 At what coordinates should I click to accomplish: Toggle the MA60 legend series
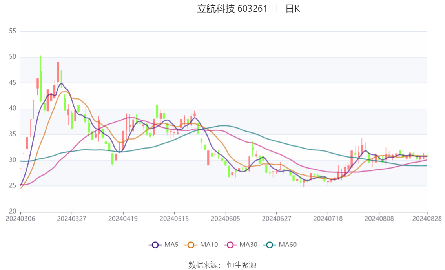[x=280, y=245]
